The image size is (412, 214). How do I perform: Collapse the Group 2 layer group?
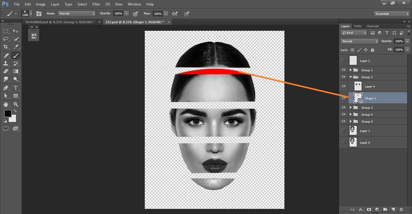coord(350,77)
